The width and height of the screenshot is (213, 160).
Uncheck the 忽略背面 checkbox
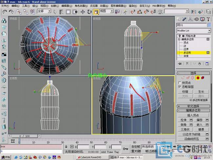(x=180, y=87)
